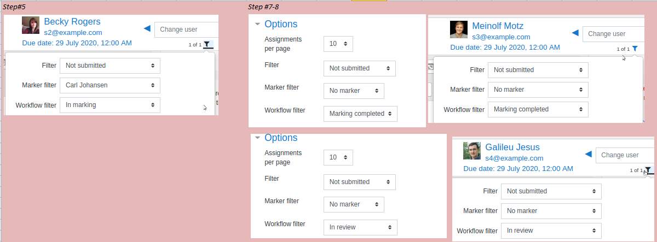
Task: Click filter funnel icon in Meinolf Motz panel
Action: 635,49
